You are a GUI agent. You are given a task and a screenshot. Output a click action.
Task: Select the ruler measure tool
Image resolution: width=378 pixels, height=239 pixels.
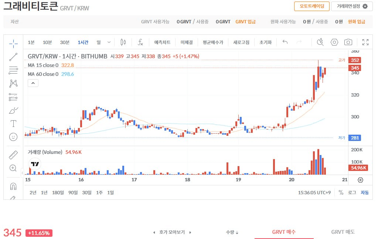point(13,155)
